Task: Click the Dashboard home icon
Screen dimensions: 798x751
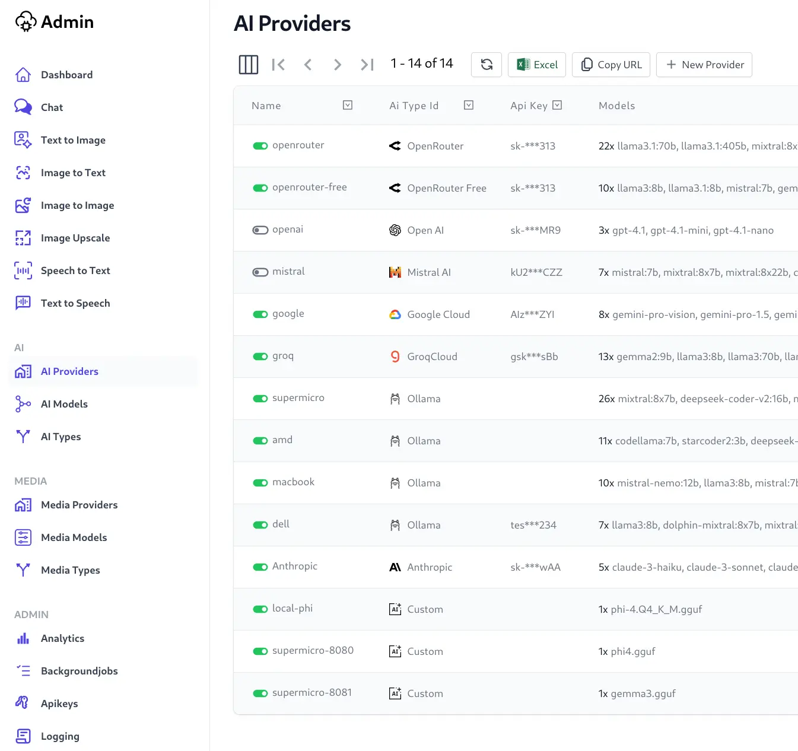Action: click(23, 75)
